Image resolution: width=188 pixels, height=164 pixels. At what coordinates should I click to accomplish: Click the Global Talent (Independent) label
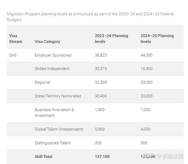click(x=59, y=129)
